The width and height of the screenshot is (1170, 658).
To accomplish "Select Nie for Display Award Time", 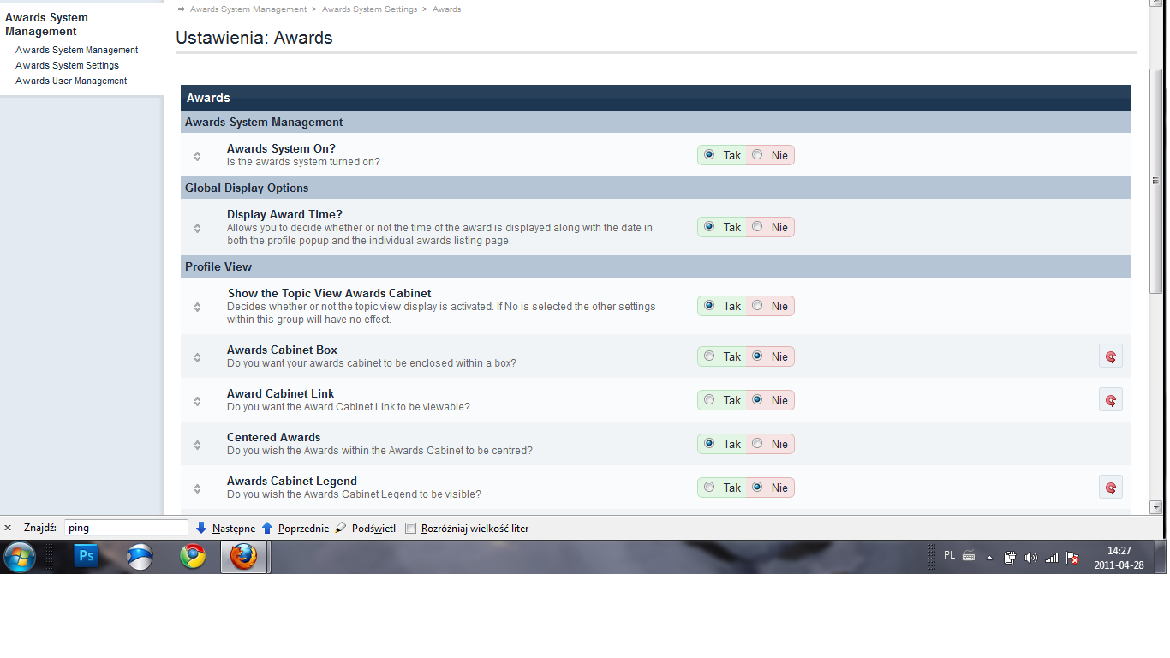I will click(x=758, y=227).
